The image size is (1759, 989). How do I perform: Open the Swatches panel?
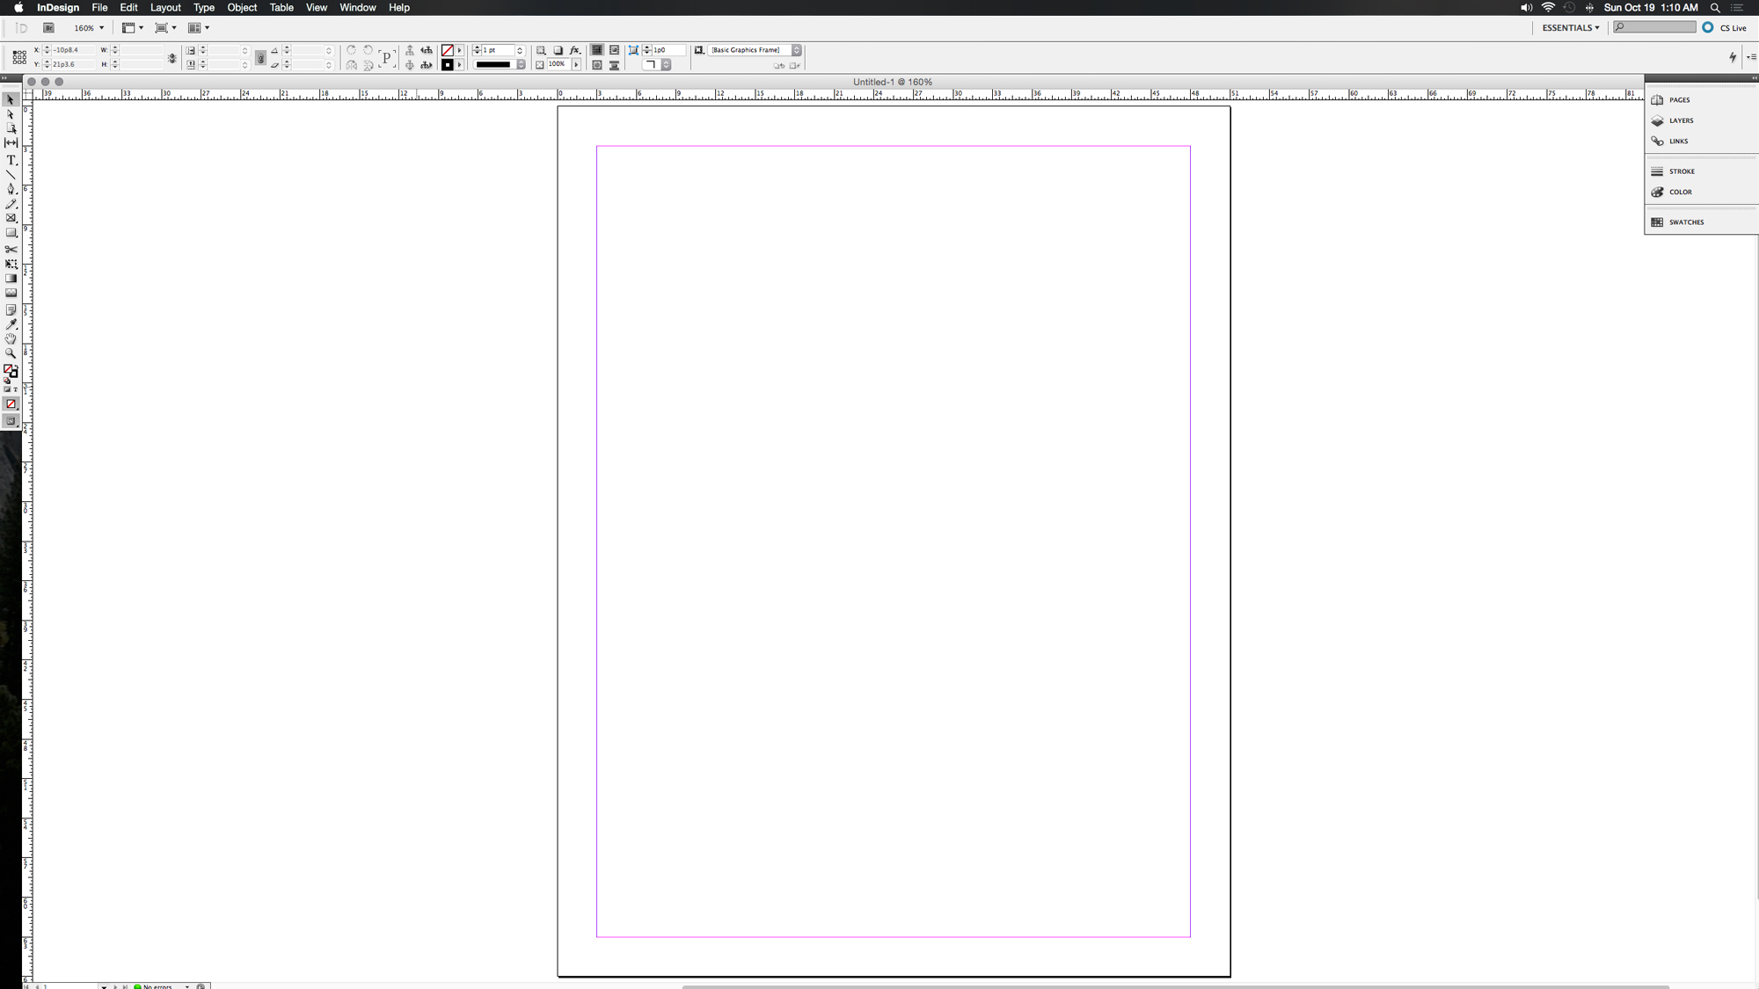coord(1685,222)
